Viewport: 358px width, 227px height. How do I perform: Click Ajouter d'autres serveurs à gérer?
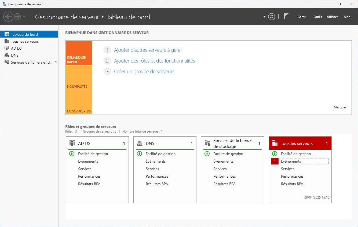click(x=148, y=50)
